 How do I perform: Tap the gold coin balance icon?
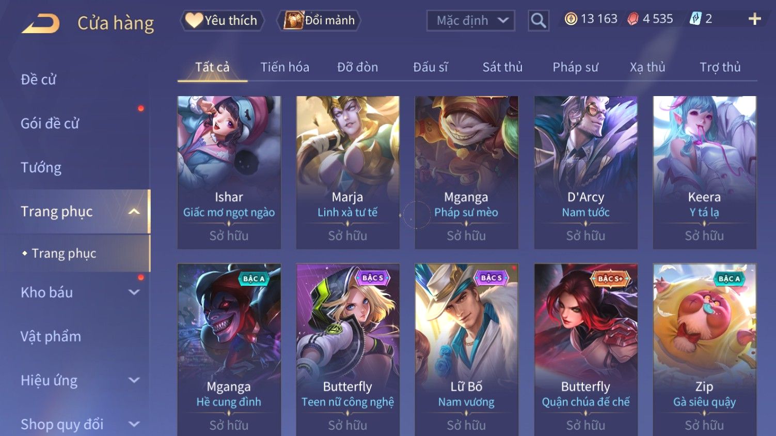[x=571, y=19]
